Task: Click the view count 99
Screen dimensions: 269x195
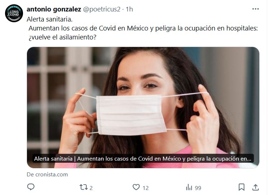Action: point(198,188)
